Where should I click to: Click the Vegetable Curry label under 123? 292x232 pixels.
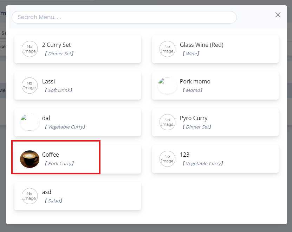tap(202, 164)
